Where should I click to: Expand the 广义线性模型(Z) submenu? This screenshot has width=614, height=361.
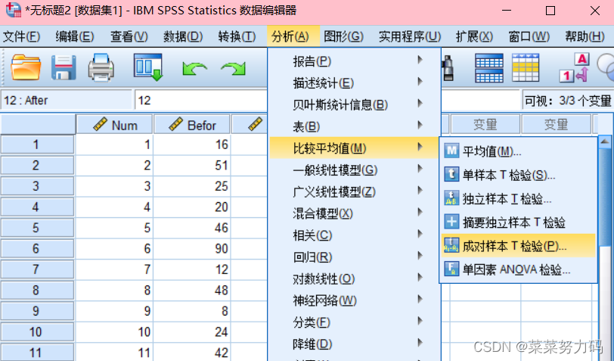tap(355, 191)
